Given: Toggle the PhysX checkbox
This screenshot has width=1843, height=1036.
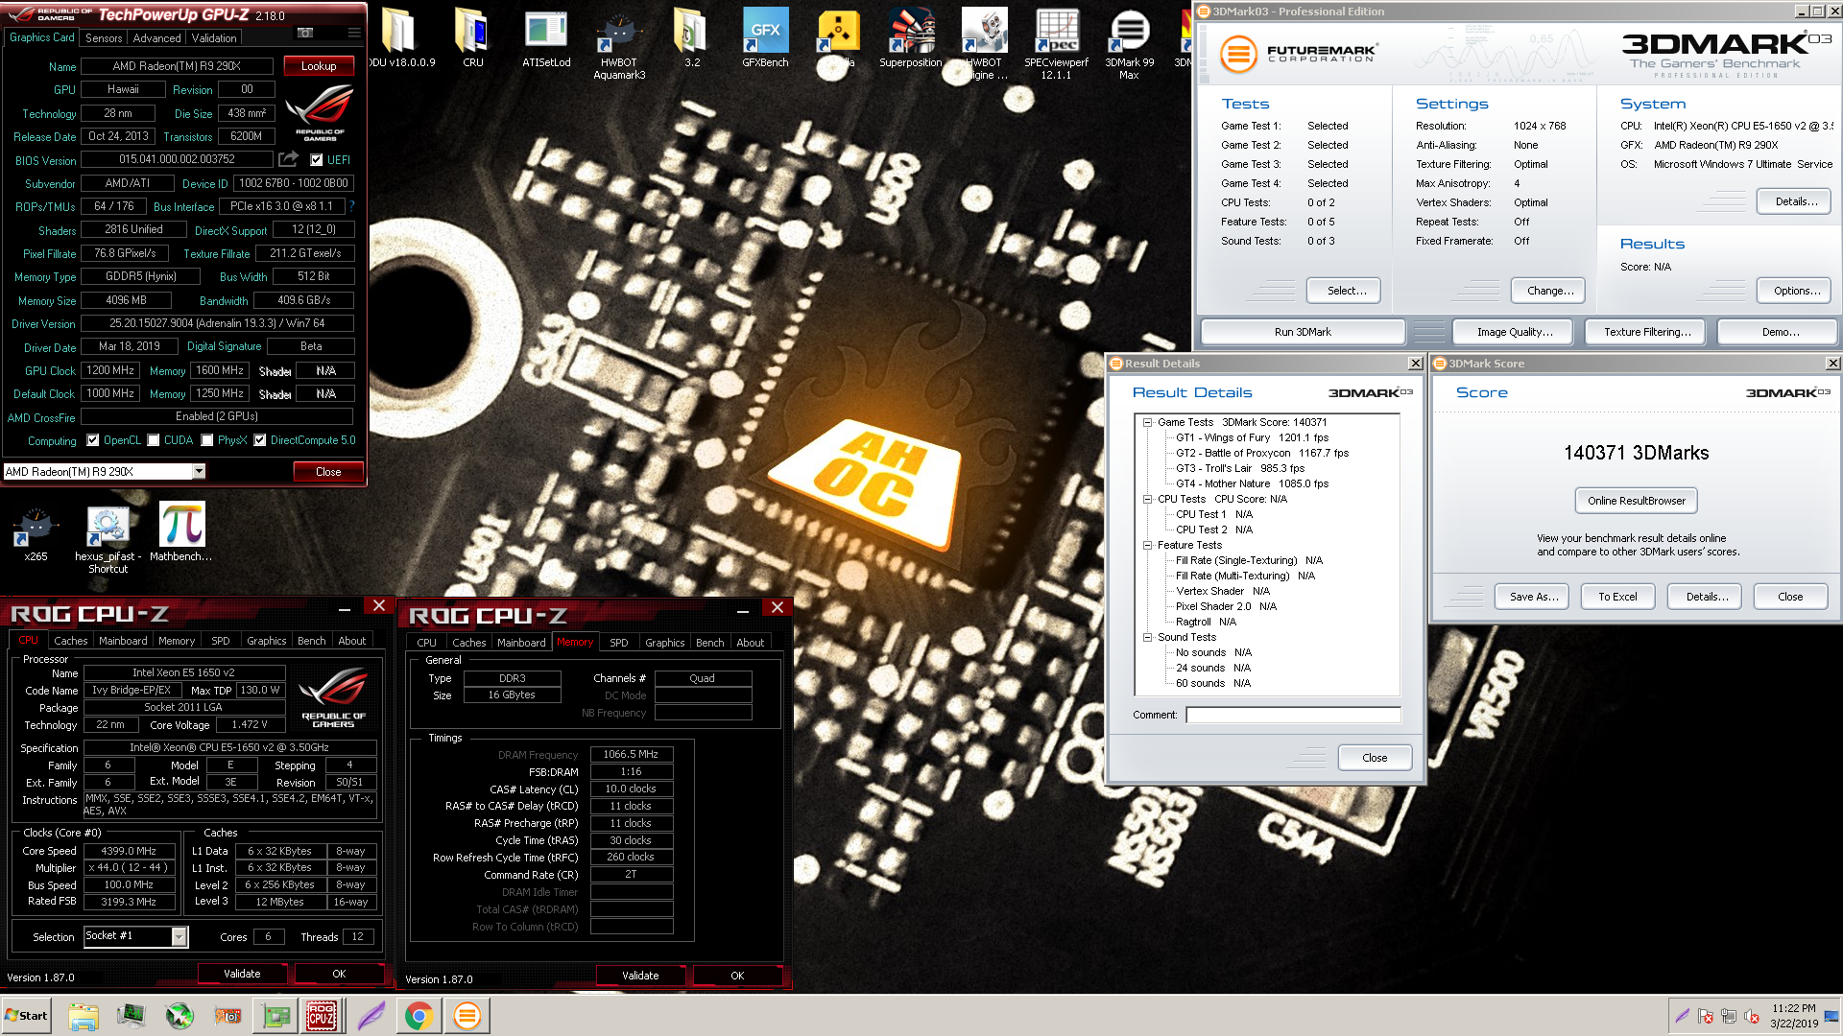Looking at the screenshot, I should click(x=206, y=440).
